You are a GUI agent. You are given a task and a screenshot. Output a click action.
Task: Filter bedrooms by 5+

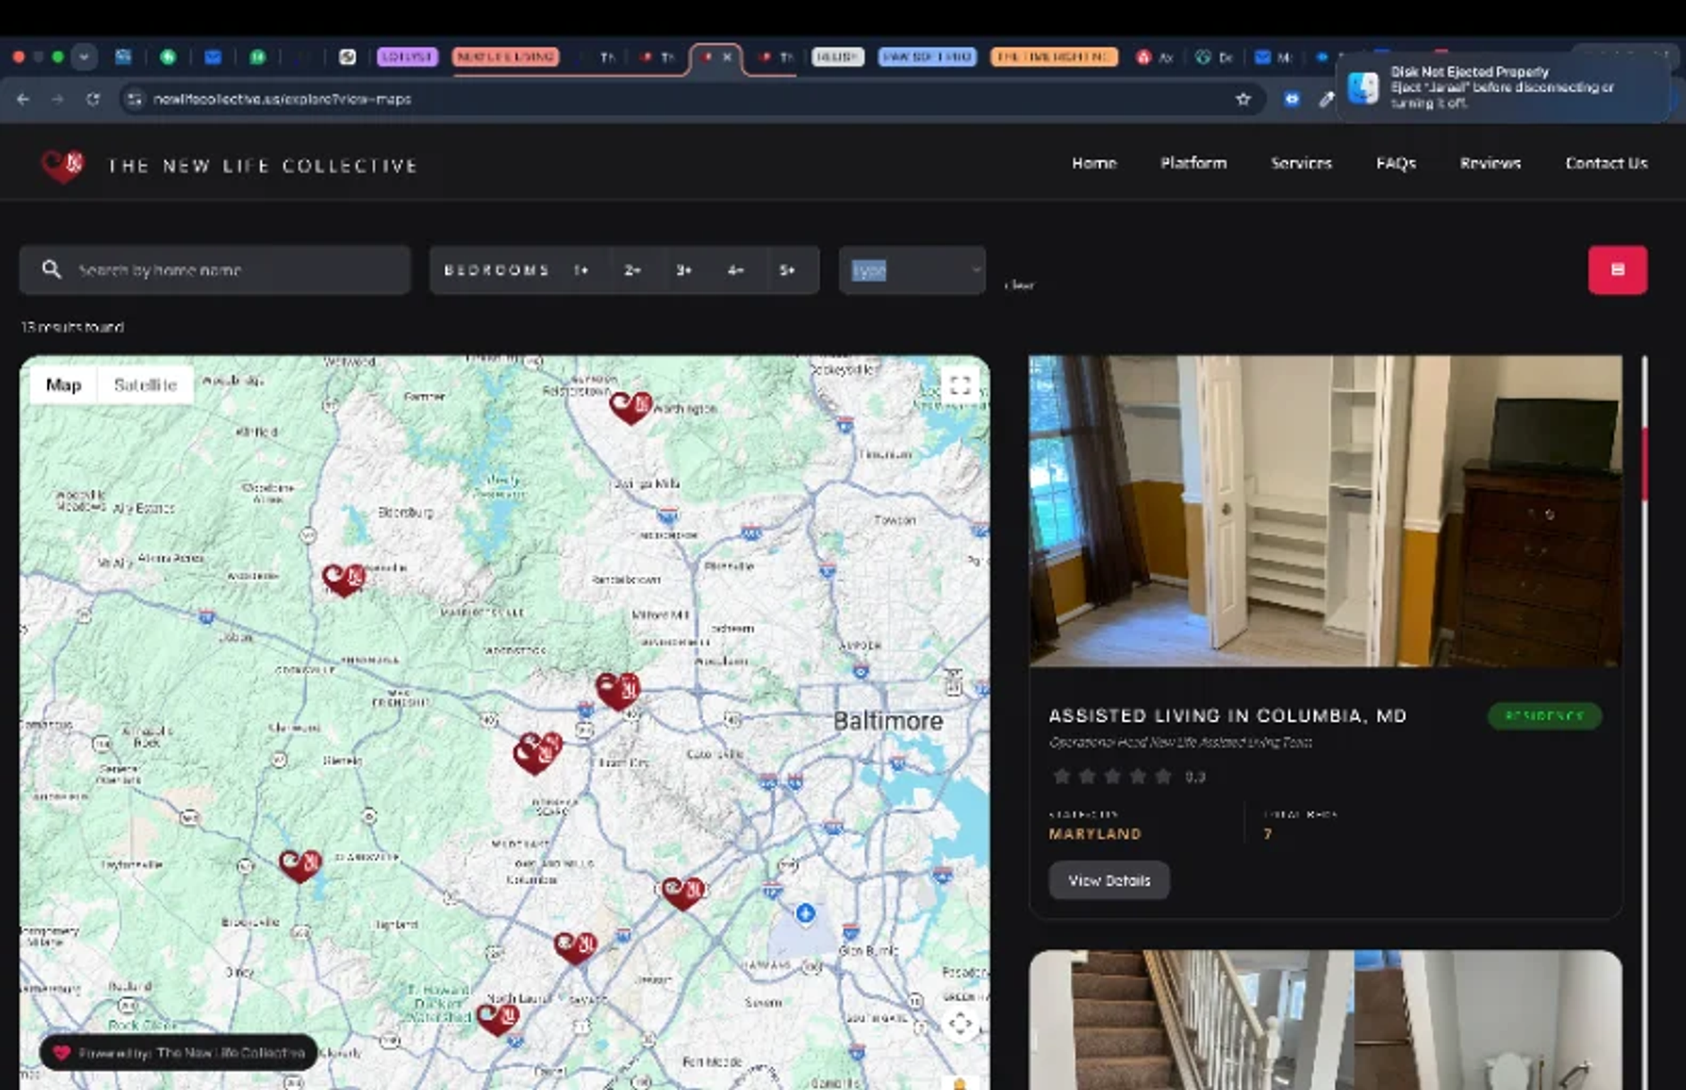(x=787, y=270)
